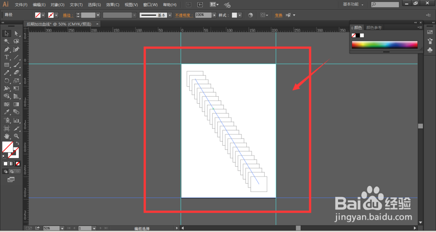Select the Rectangle tool
436x232 pixels.
click(7, 65)
